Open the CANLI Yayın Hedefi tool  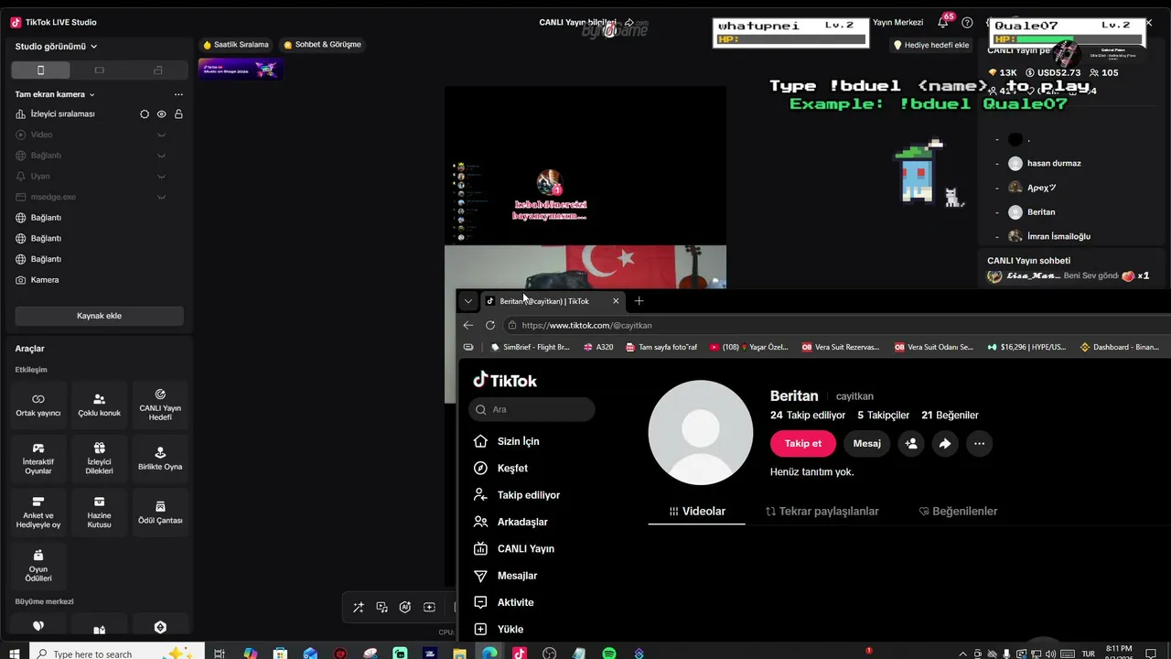160,405
